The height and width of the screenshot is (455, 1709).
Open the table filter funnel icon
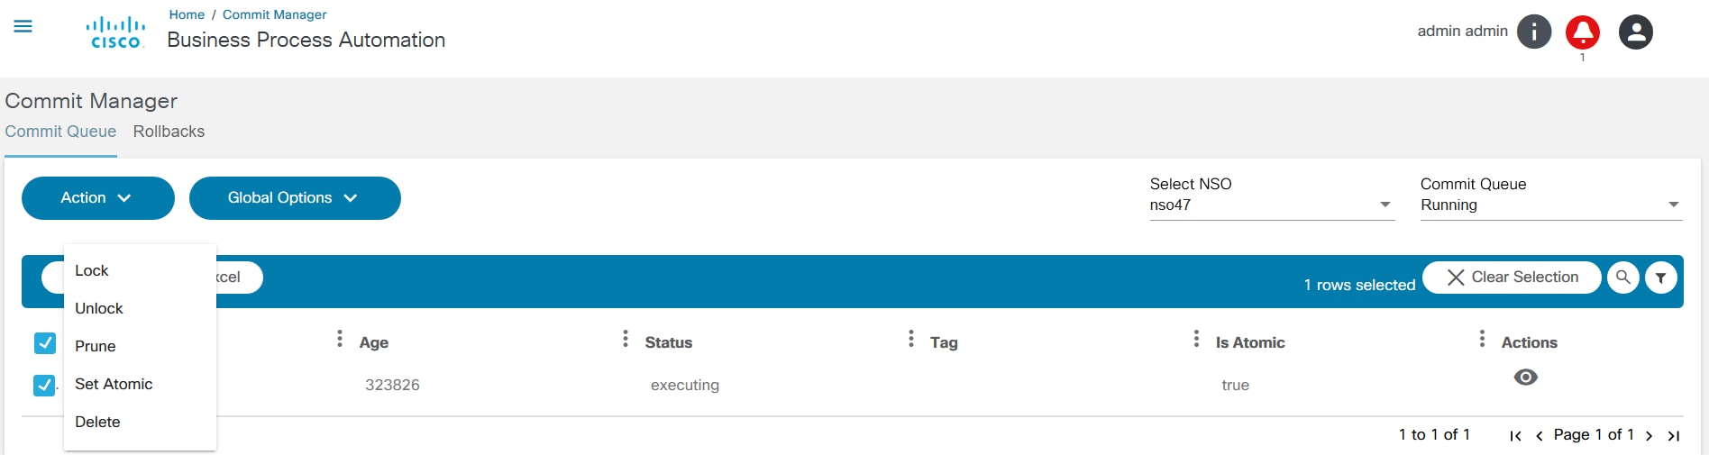1661,278
